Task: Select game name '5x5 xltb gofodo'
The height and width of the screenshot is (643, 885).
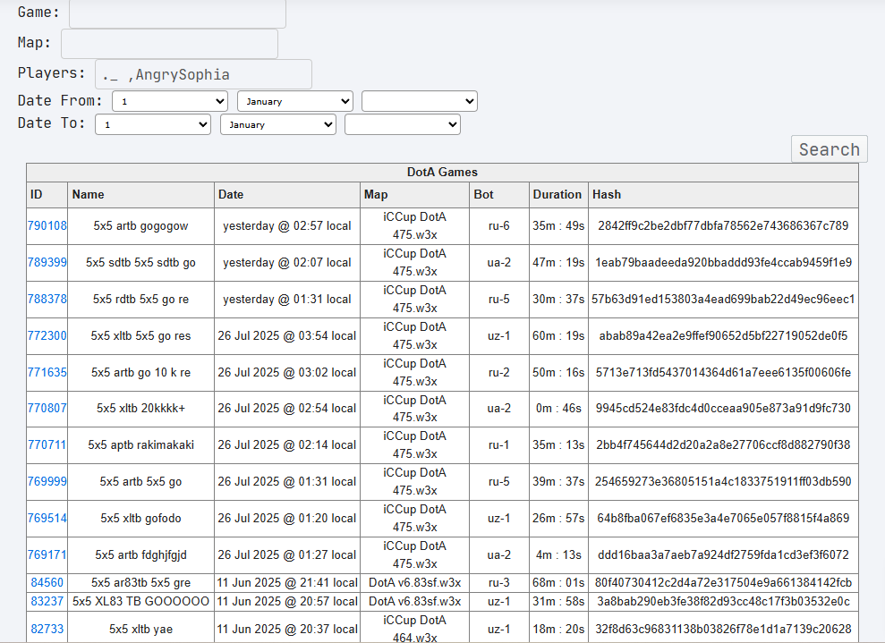Action: 140,519
